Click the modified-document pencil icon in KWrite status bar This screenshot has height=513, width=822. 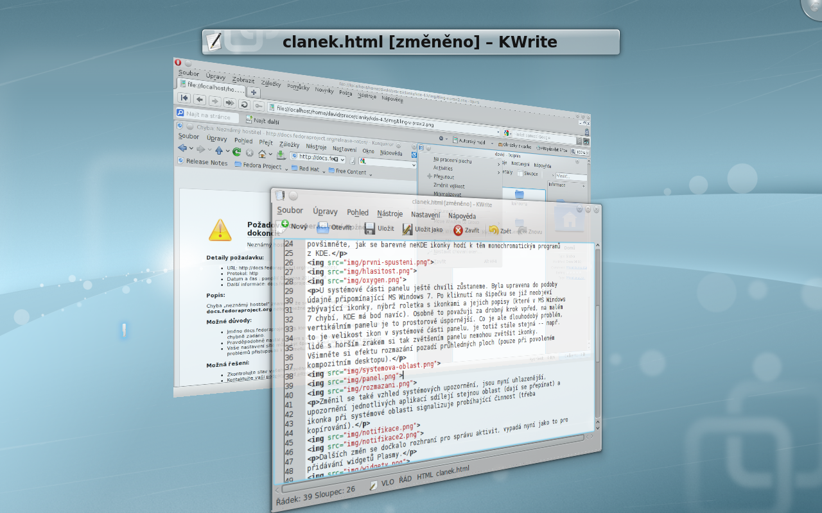374,485
